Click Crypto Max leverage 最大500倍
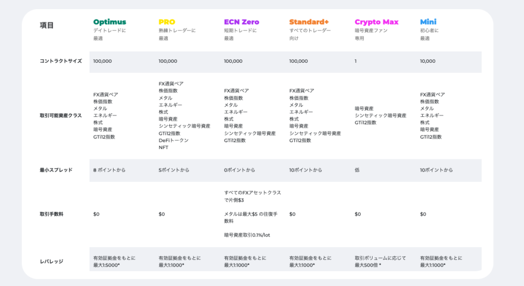Image resolution: width=524 pixels, height=286 pixels. [368, 266]
